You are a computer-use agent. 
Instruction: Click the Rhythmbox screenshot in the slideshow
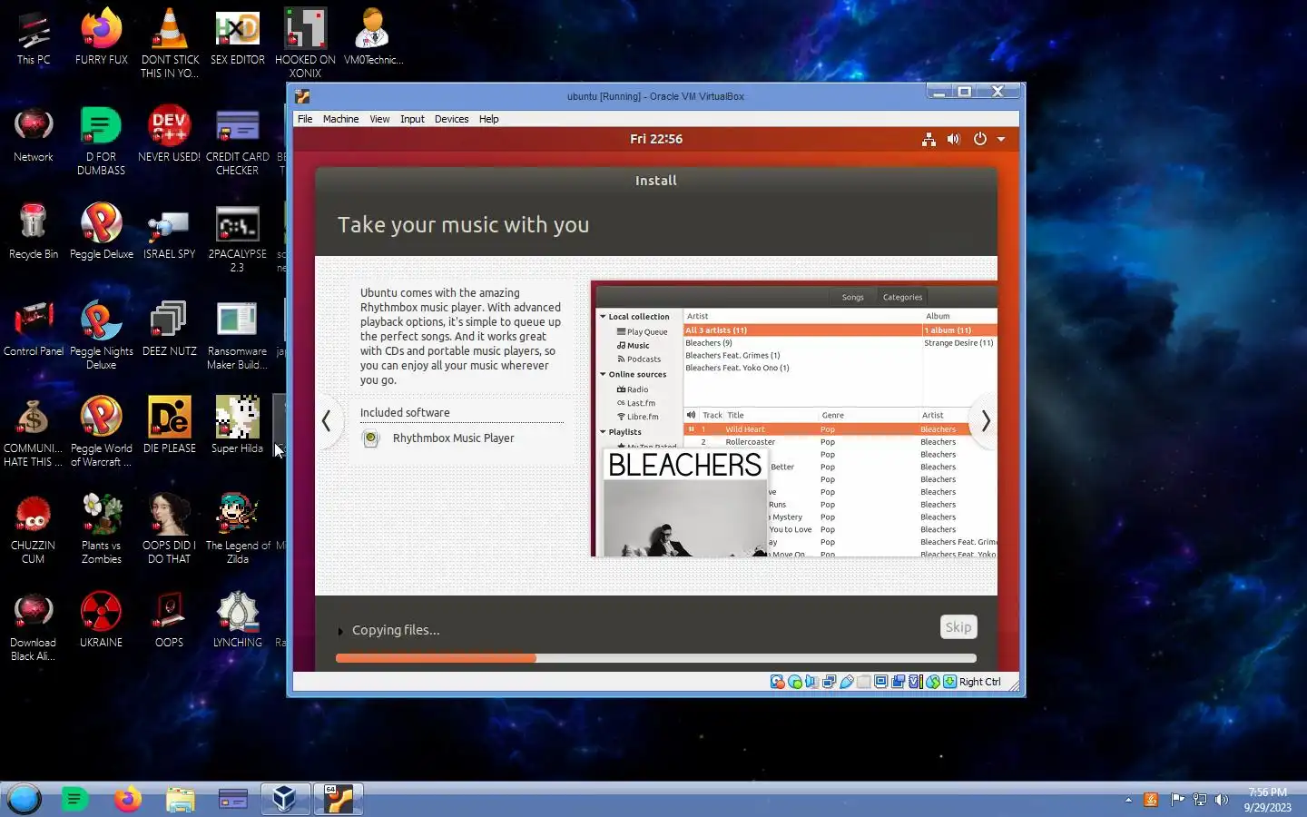794,418
